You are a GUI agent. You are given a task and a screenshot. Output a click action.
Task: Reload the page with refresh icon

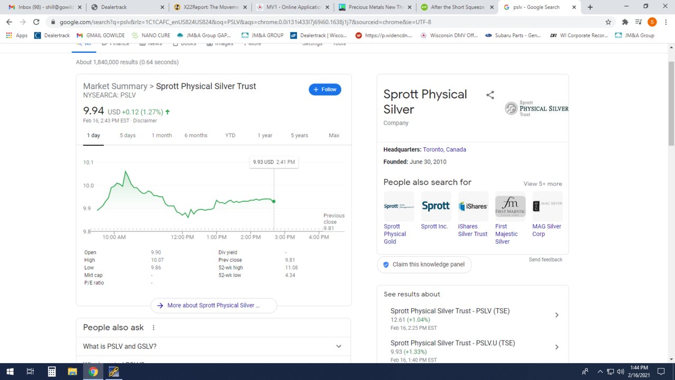pos(36,22)
